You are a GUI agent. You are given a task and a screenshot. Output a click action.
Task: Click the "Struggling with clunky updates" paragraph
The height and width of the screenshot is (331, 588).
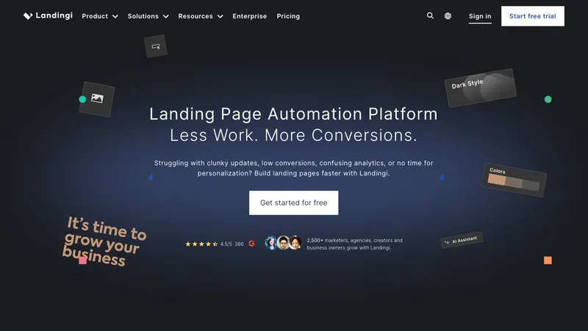(293, 168)
